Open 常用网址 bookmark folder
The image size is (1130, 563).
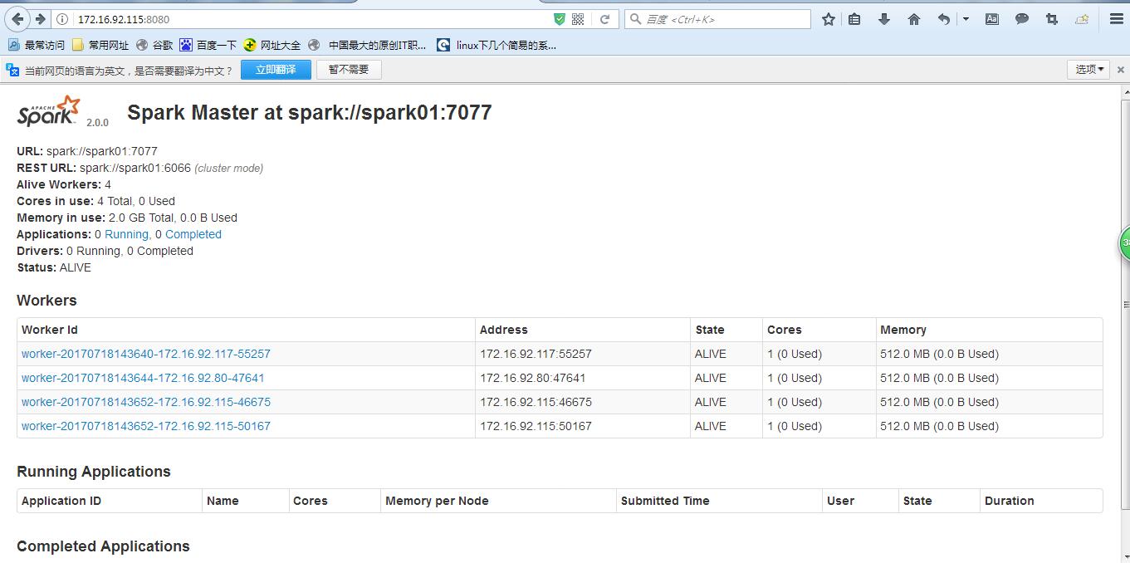pos(100,46)
